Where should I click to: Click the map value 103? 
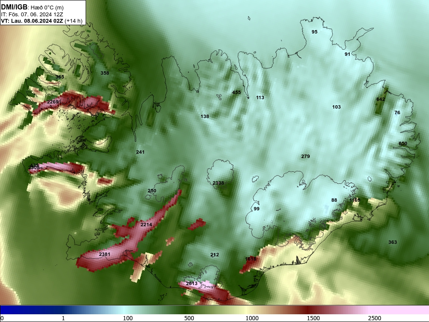point(336,107)
